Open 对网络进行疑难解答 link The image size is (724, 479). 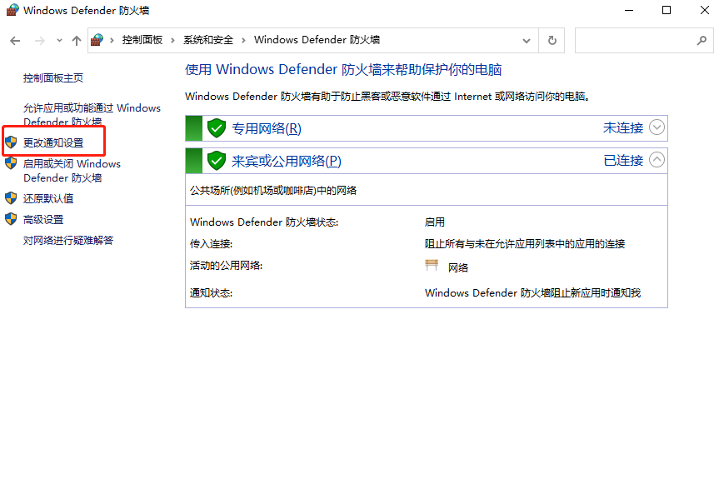[68, 241]
